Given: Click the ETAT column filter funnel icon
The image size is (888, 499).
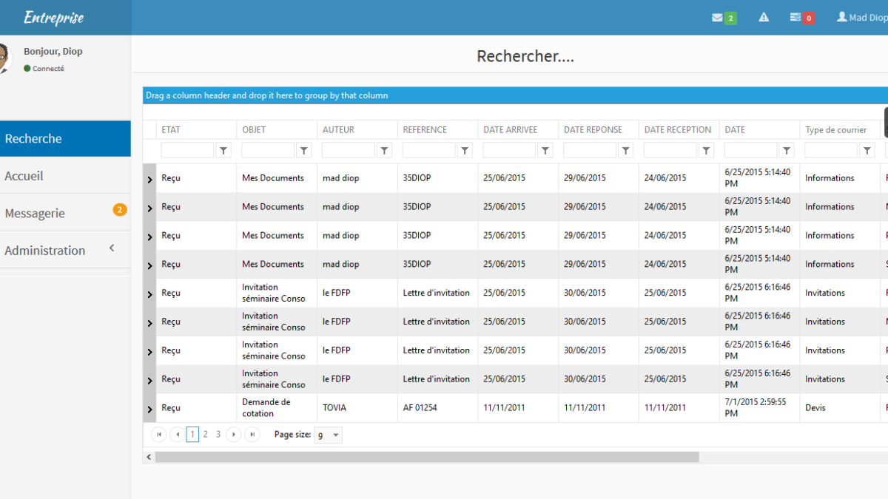Looking at the screenshot, I should (223, 151).
